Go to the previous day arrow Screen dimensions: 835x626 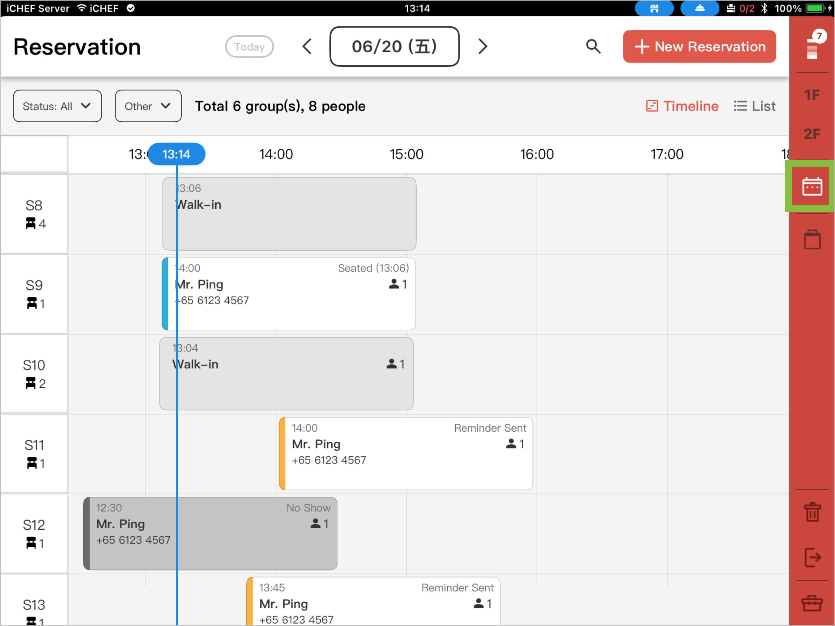(307, 47)
